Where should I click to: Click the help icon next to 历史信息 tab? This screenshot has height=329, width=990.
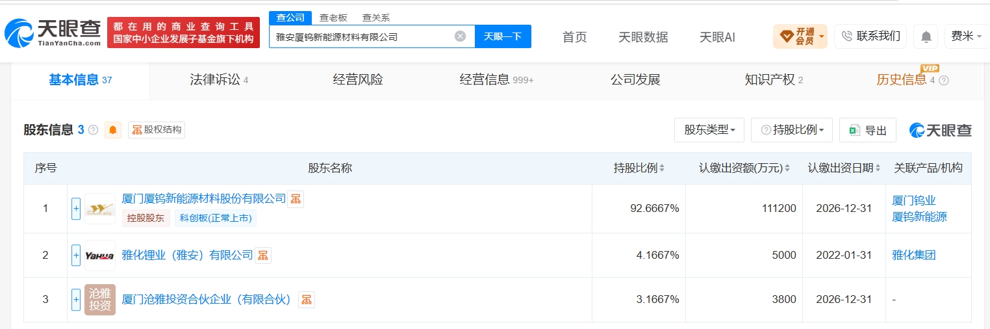(944, 81)
